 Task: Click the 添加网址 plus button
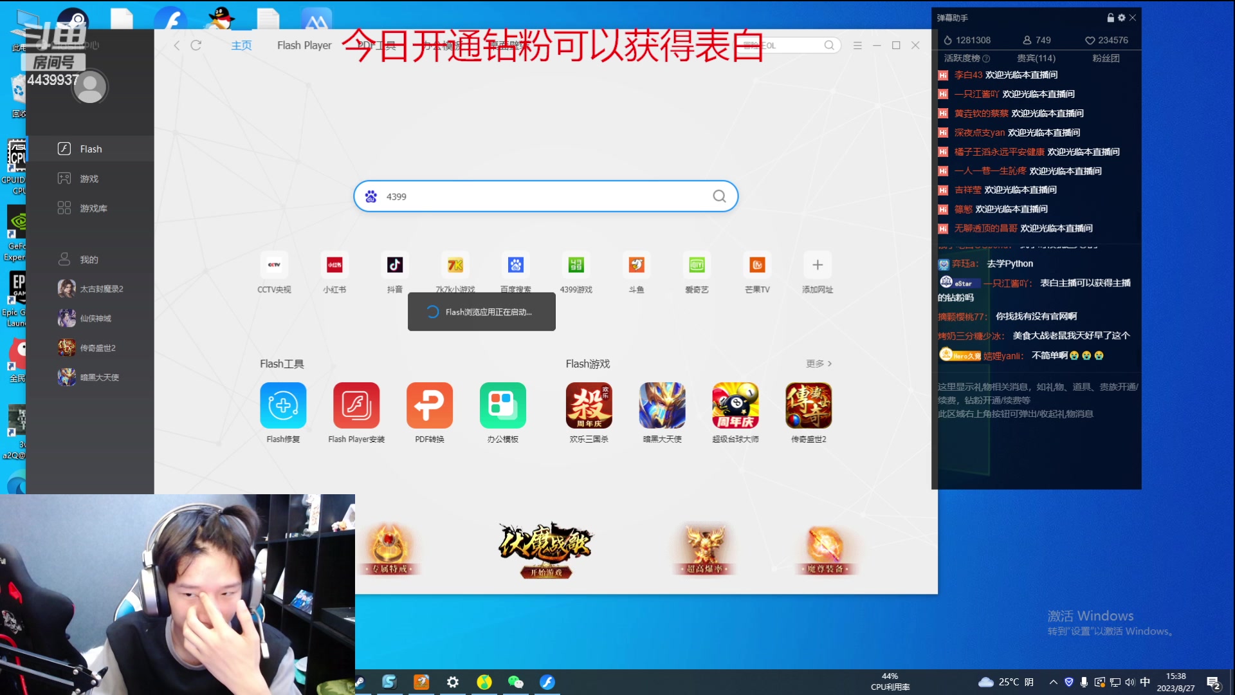(818, 264)
